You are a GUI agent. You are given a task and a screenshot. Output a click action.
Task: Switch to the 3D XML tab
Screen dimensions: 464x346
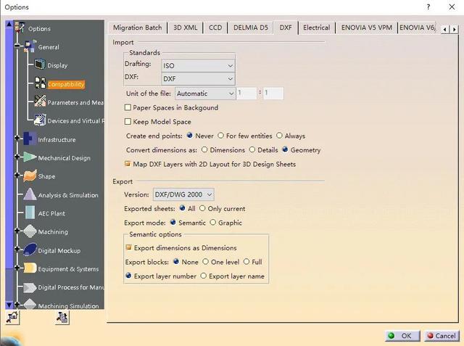coord(185,28)
